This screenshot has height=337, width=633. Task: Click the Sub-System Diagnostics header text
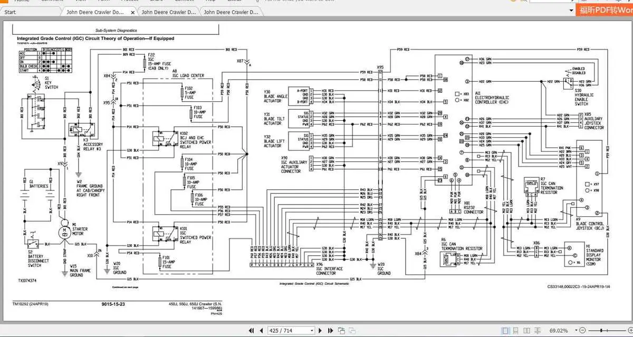(x=116, y=30)
